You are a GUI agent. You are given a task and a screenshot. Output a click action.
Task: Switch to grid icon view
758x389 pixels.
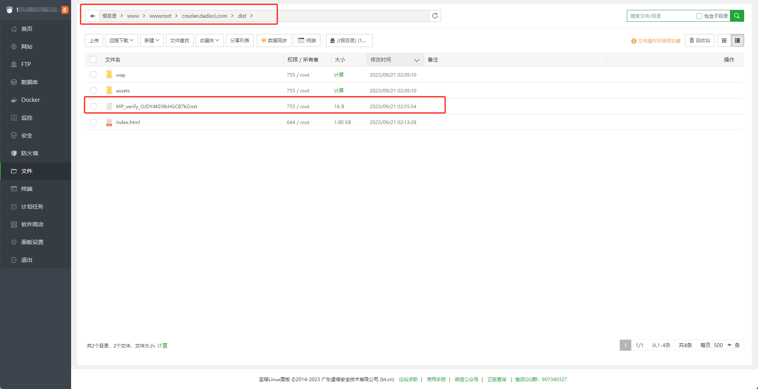(724, 40)
